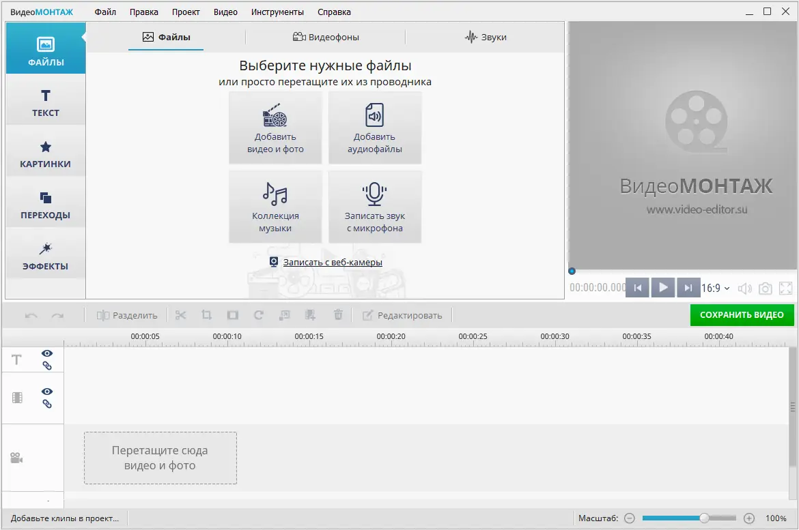Click Добавить видео и фото tile

275,128
